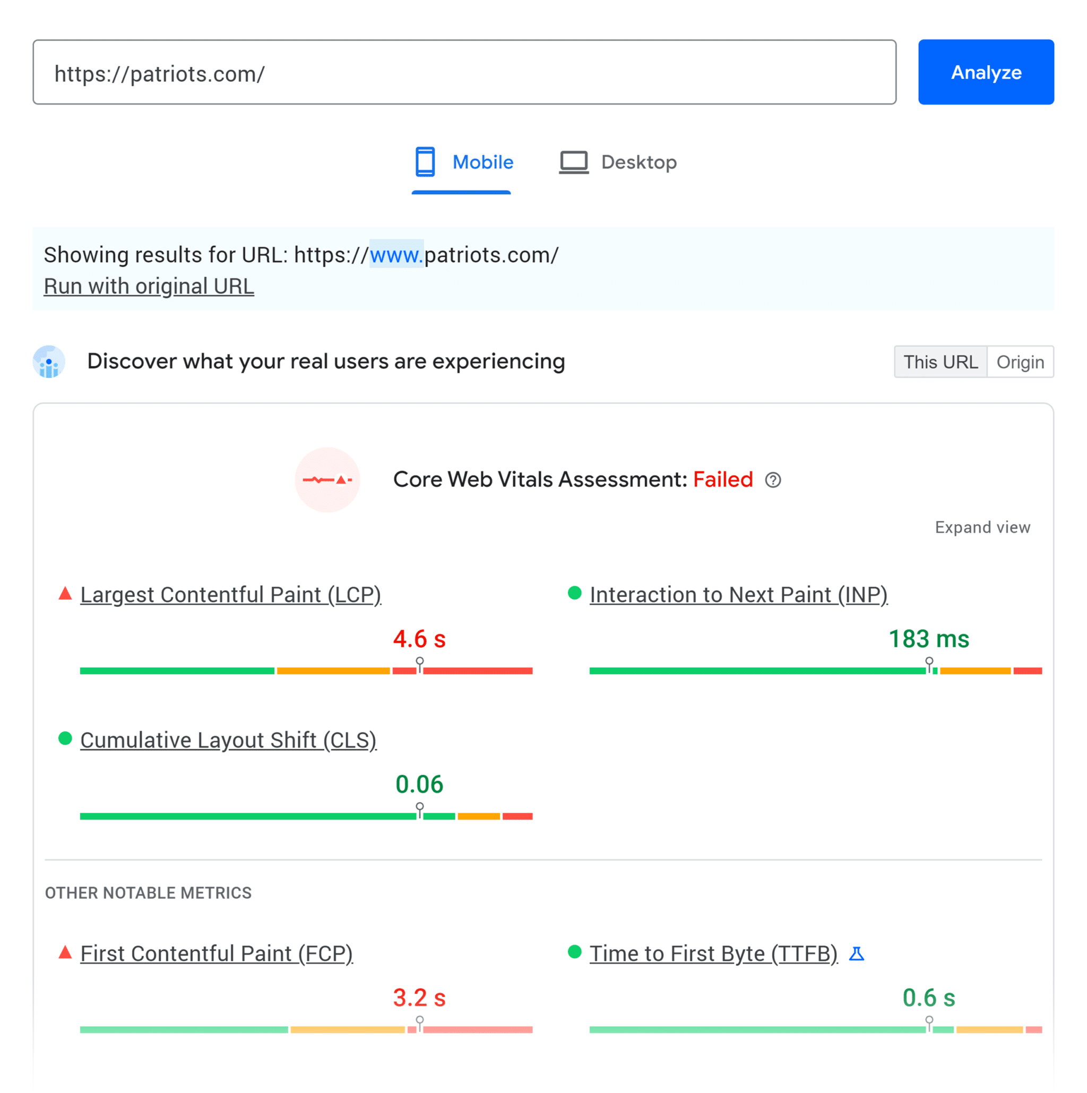Click the red Failed assessment status

coord(723,480)
